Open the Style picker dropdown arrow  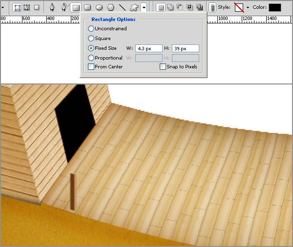(248, 7)
